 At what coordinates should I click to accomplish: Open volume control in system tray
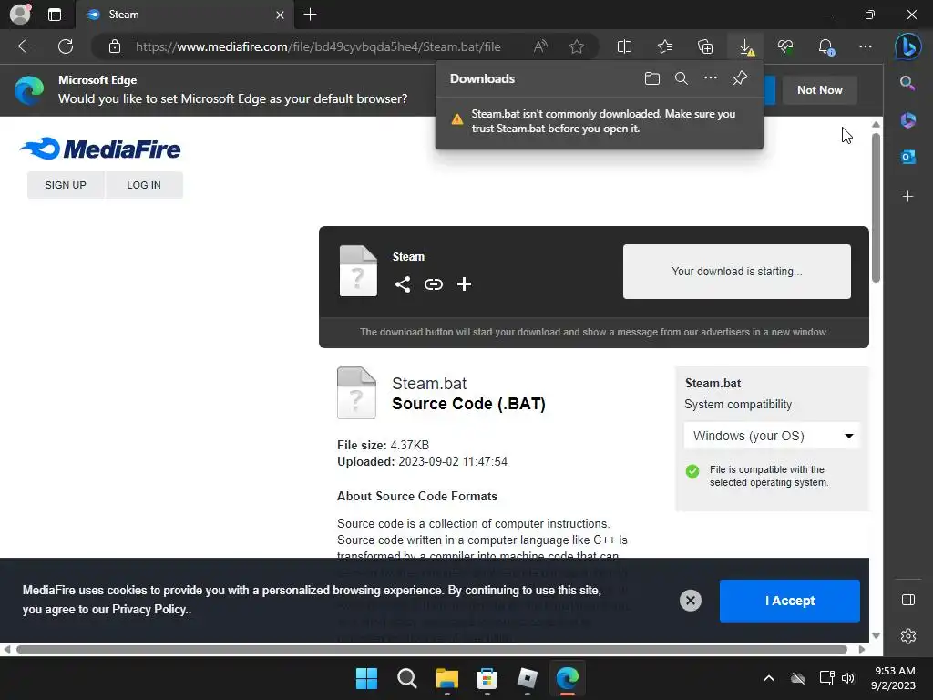[848, 678]
